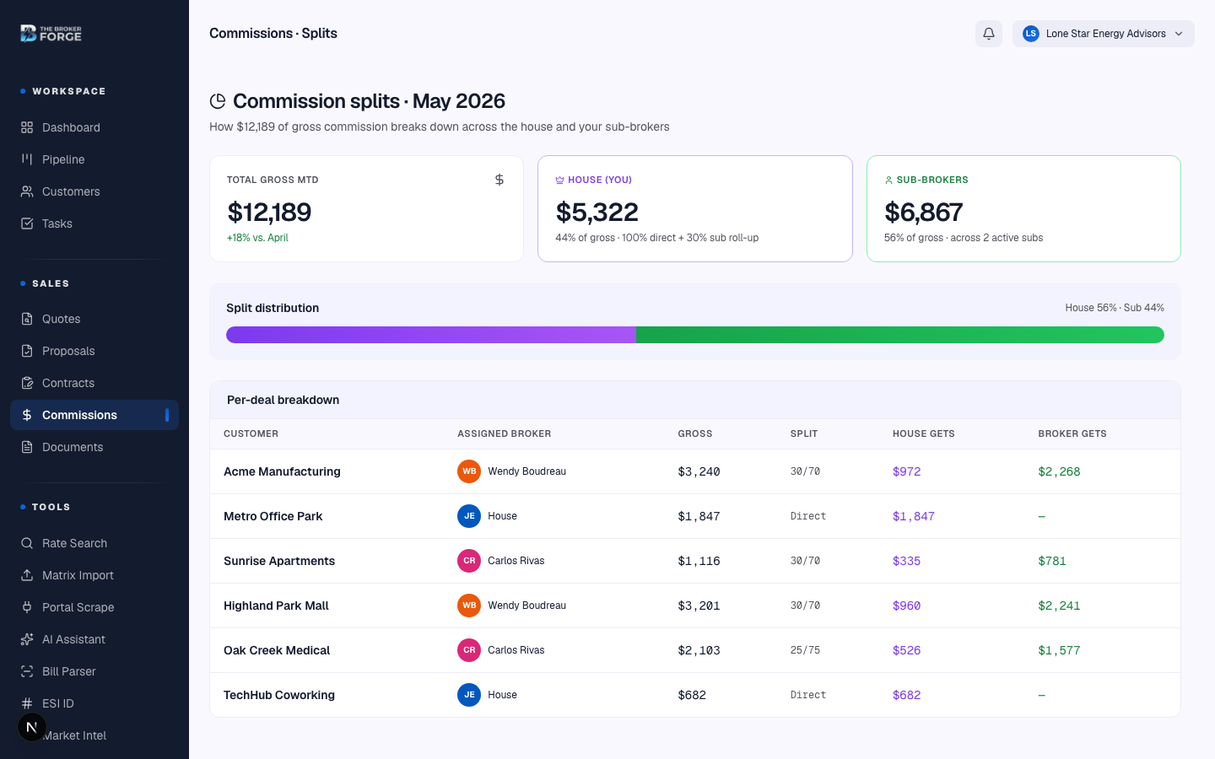
Task: Open Lone Star Energy Advisors account dropdown
Action: [1104, 34]
